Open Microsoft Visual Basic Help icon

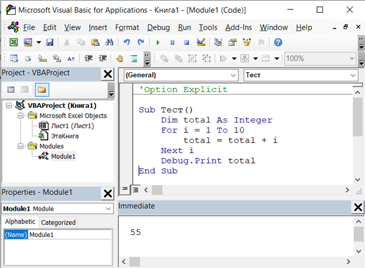click(278, 42)
